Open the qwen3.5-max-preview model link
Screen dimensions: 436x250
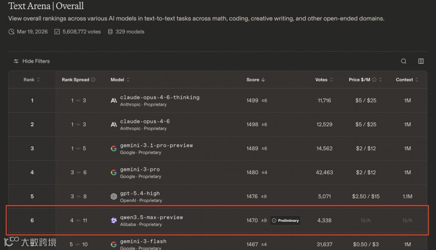click(x=151, y=217)
